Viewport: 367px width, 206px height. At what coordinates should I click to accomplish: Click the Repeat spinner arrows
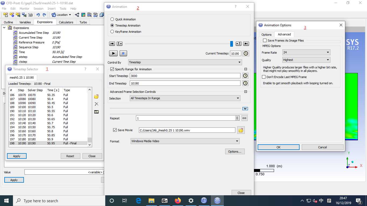[237, 118]
